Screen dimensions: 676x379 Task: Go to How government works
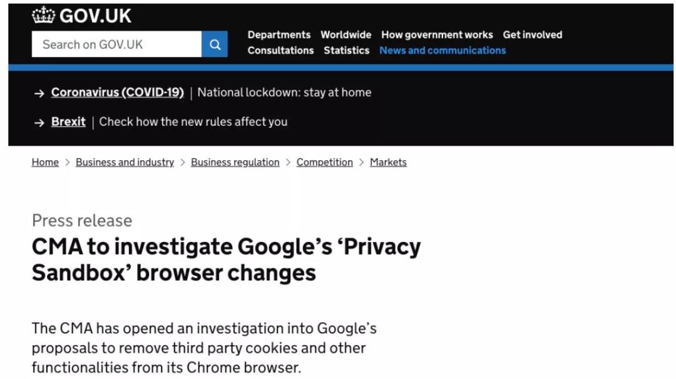437,34
